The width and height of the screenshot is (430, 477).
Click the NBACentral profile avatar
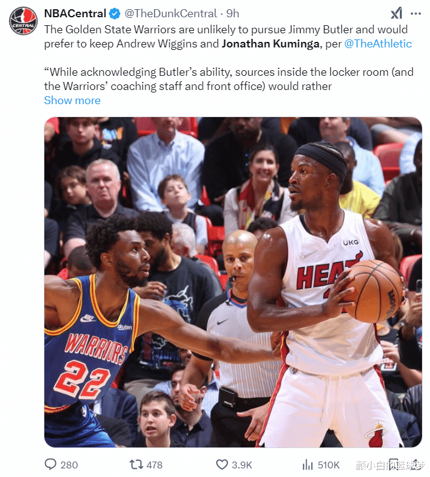click(x=23, y=21)
